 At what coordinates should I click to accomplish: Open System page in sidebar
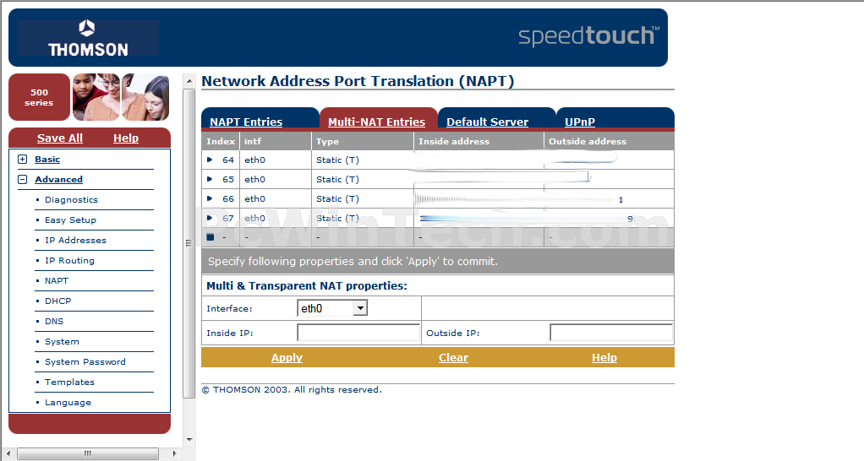click(x=62, y=342)
